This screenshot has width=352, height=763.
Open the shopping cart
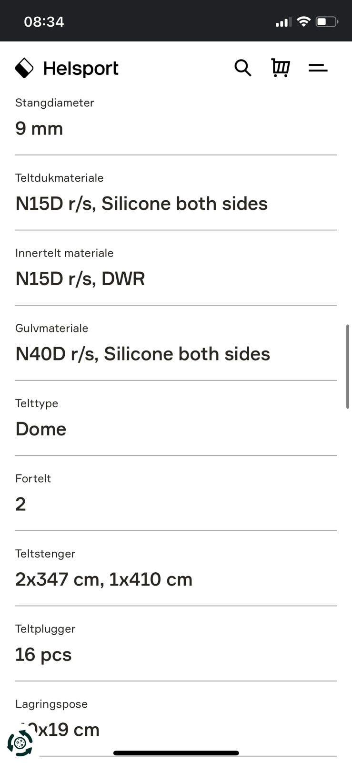281,68
